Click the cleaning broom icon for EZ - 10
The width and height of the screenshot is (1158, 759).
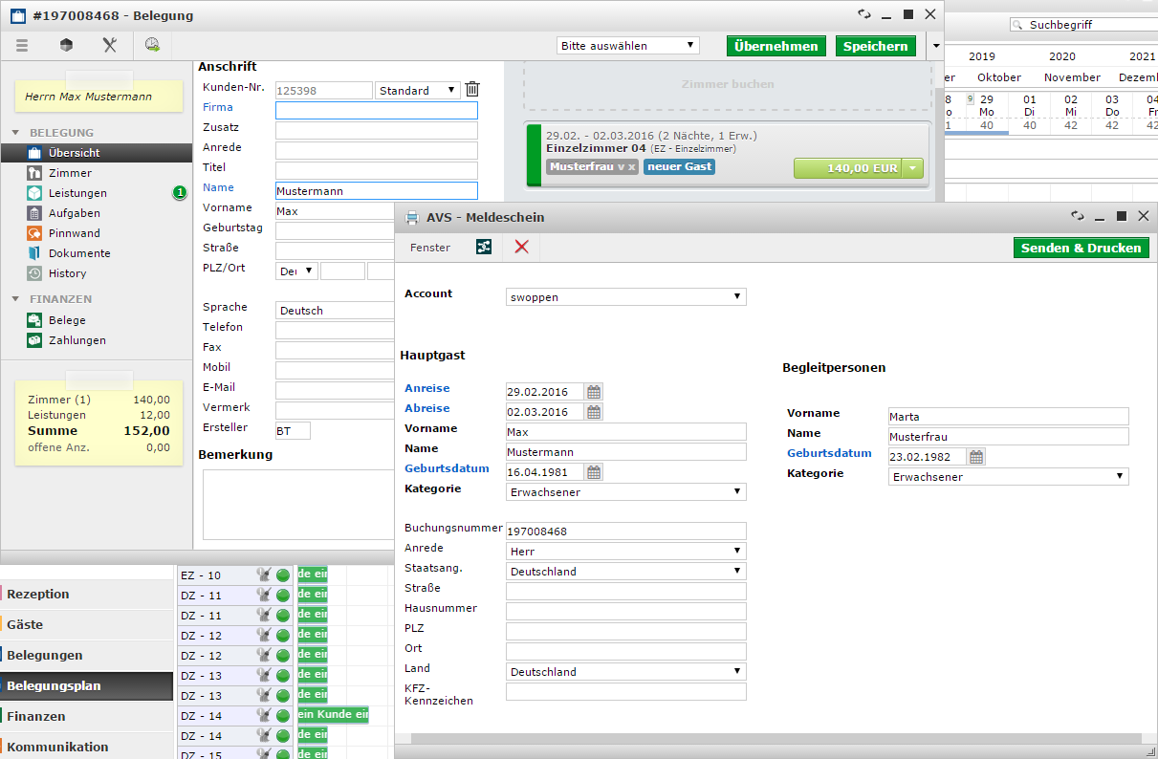pos(264,575)
